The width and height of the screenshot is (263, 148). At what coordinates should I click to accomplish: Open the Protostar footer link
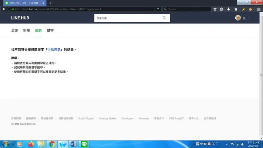(x=144, y=118)
